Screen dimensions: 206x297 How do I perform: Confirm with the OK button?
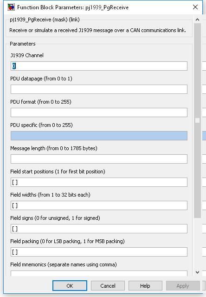70,286
